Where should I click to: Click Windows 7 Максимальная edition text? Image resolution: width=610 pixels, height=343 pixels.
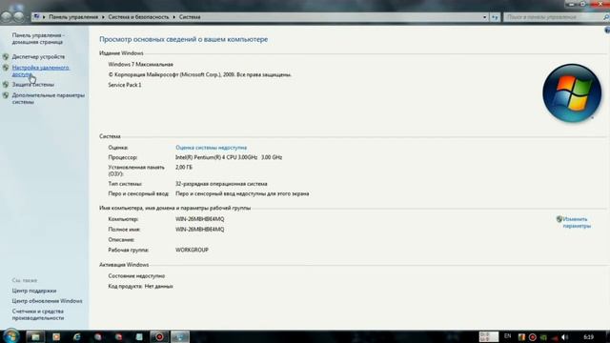point(141,65)
